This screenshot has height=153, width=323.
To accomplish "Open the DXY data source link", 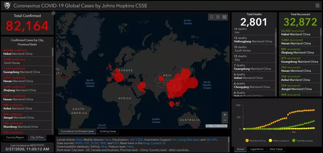I will (x=116, y=143).
